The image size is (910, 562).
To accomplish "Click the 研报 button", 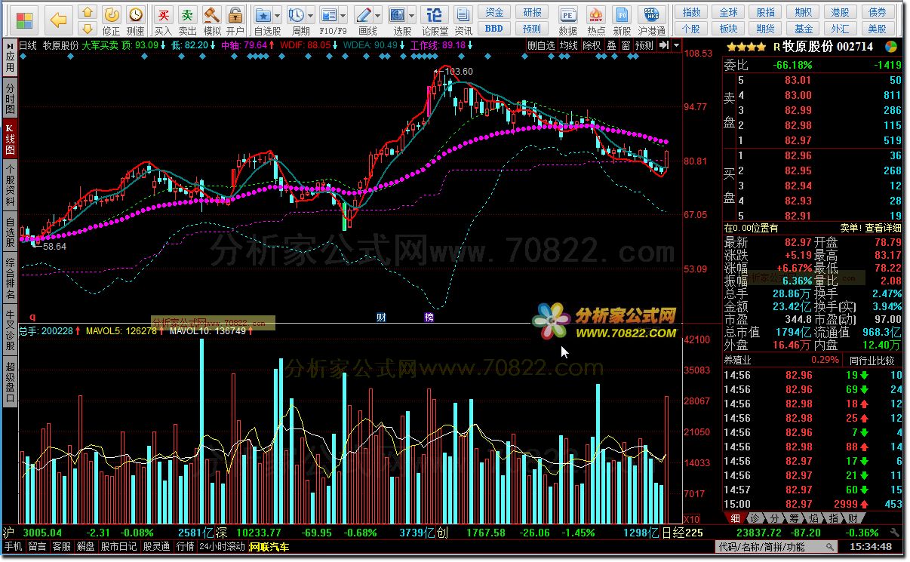I will click(532, 13).
